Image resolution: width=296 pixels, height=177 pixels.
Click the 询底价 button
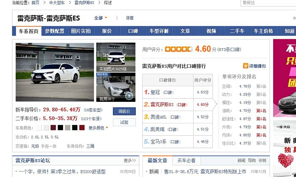[x=124, y=111]
